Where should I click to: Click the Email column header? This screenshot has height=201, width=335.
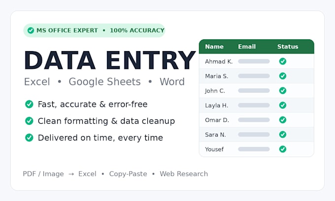click(x=247, y=47)
